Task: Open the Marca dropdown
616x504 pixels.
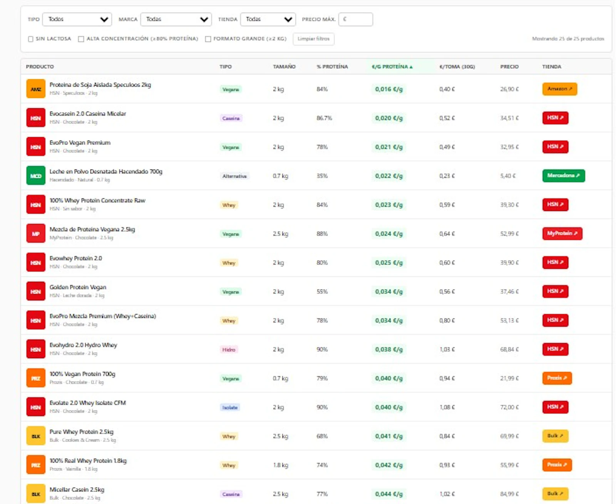Action: click(x=176, y=19)
